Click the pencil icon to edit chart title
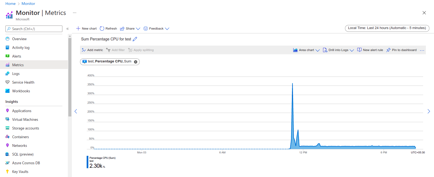434x177 pixels. tap(135, 39)
